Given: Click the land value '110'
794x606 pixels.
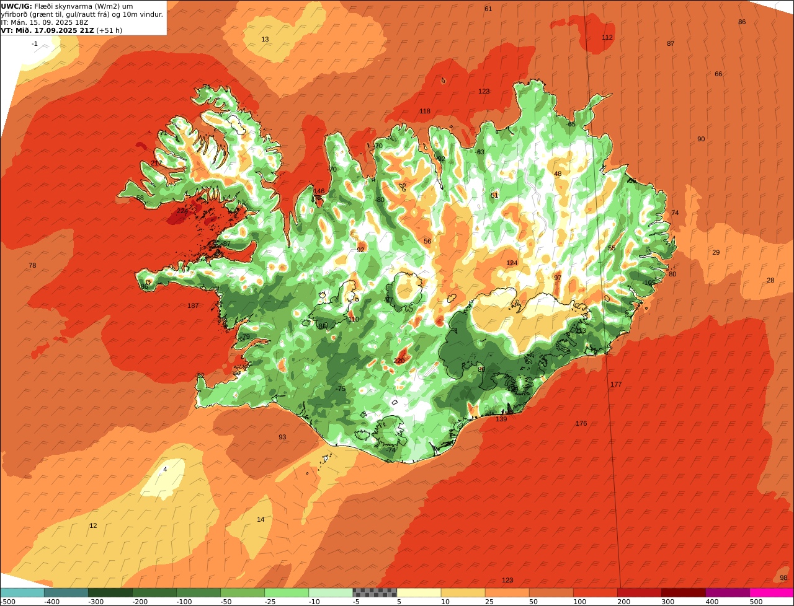Looking at the screenshot, I should click(x=354, y=319).
